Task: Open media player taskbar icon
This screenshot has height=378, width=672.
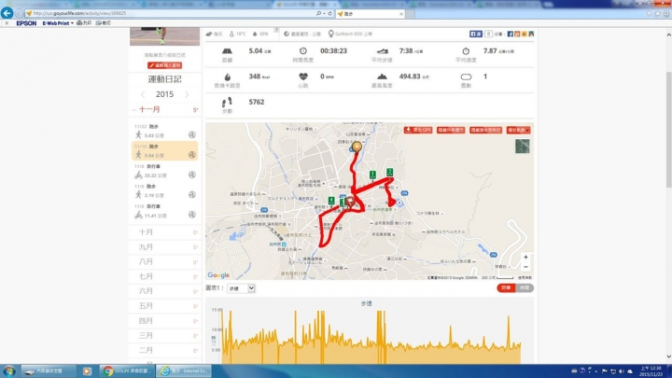Action: coord(87,371)
